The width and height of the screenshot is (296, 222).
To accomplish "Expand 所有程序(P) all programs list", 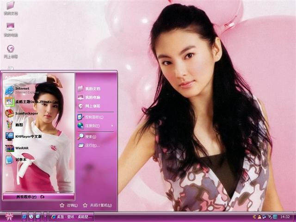I will tap(38, 197).
